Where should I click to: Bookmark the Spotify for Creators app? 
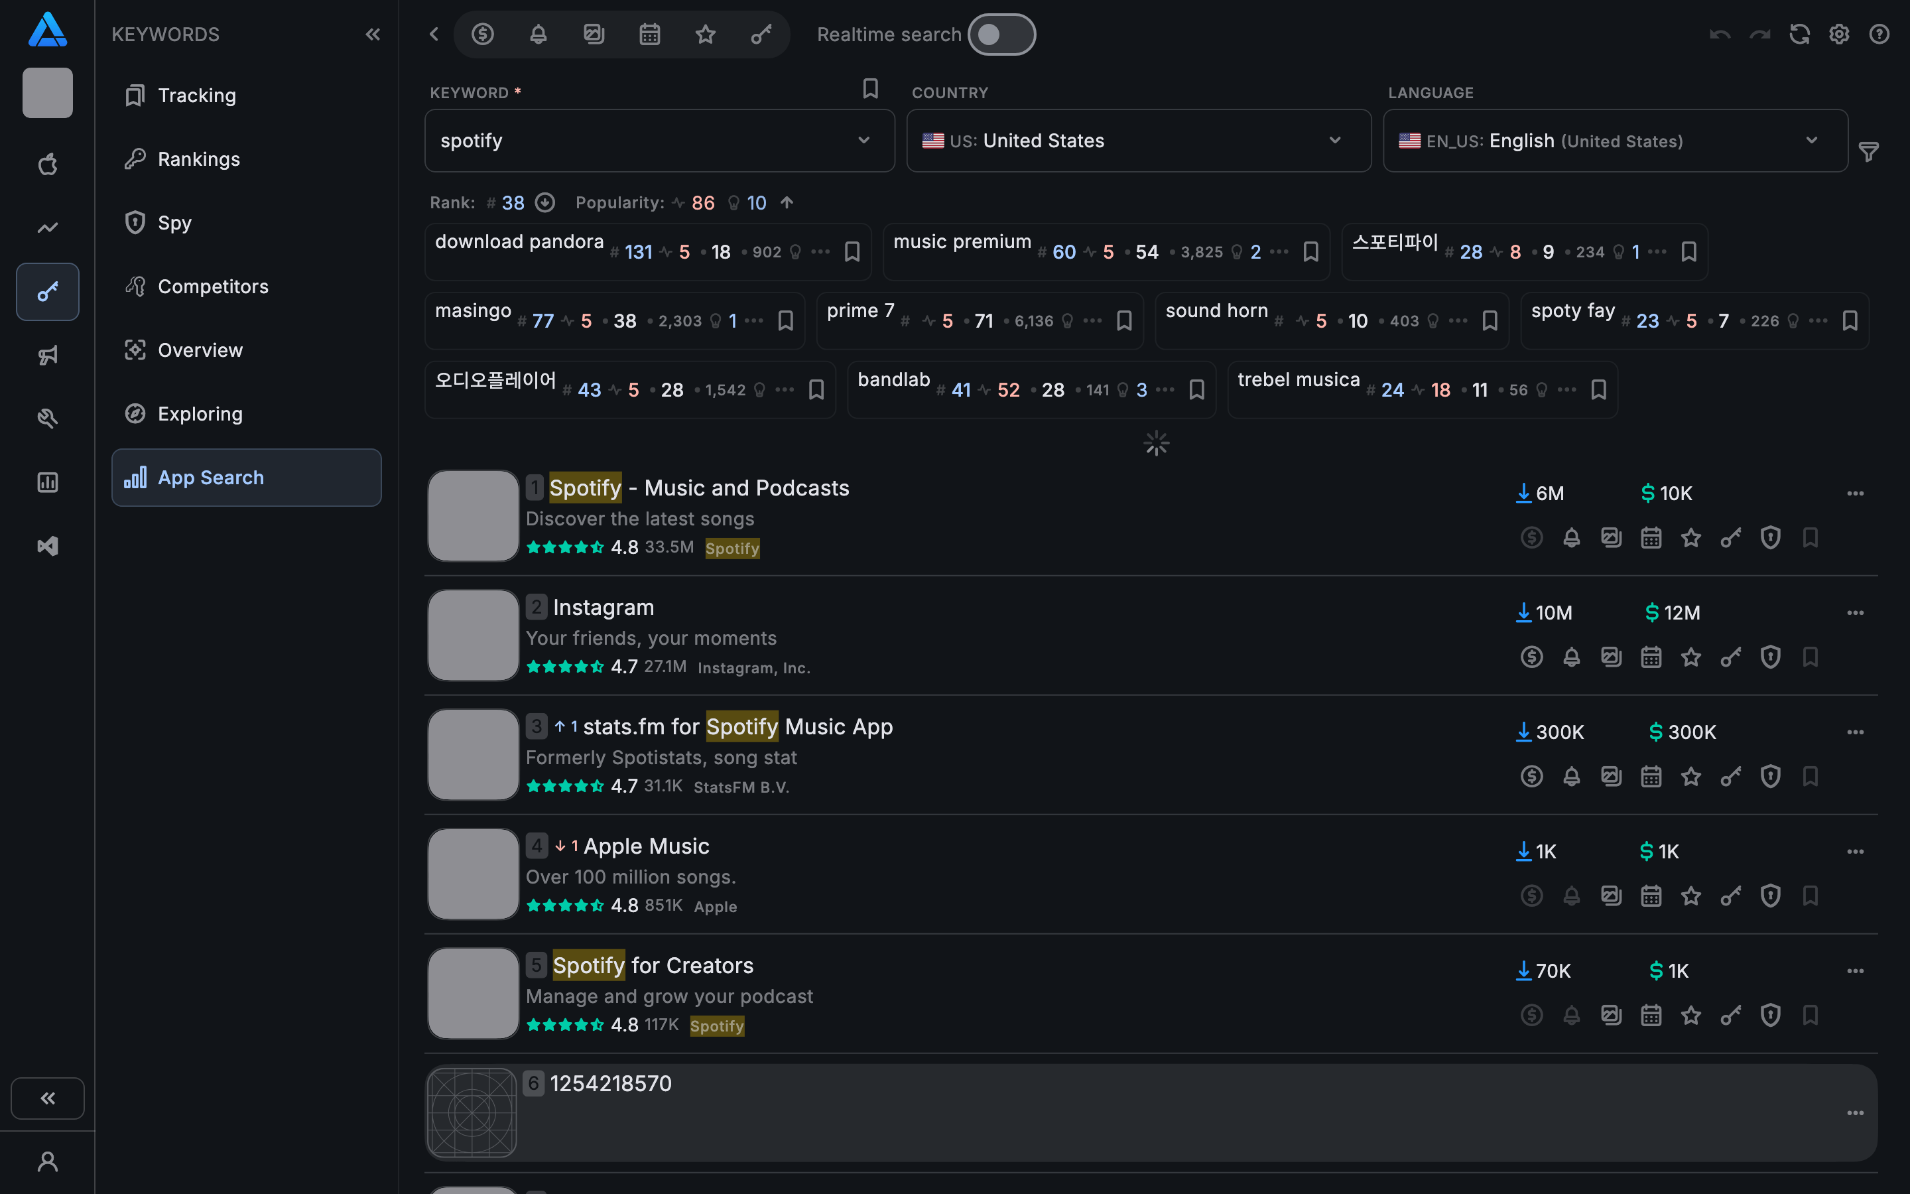coord(1810,1015)
